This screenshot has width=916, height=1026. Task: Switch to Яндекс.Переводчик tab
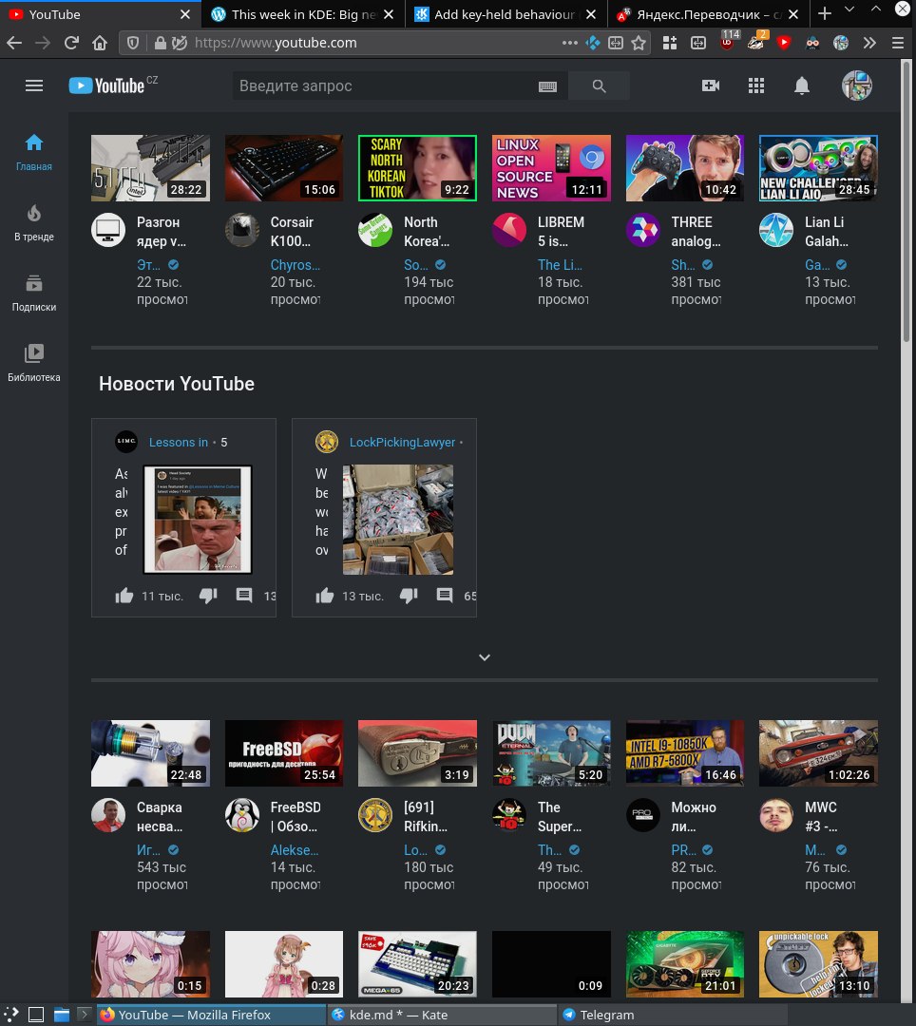(709, 13)
